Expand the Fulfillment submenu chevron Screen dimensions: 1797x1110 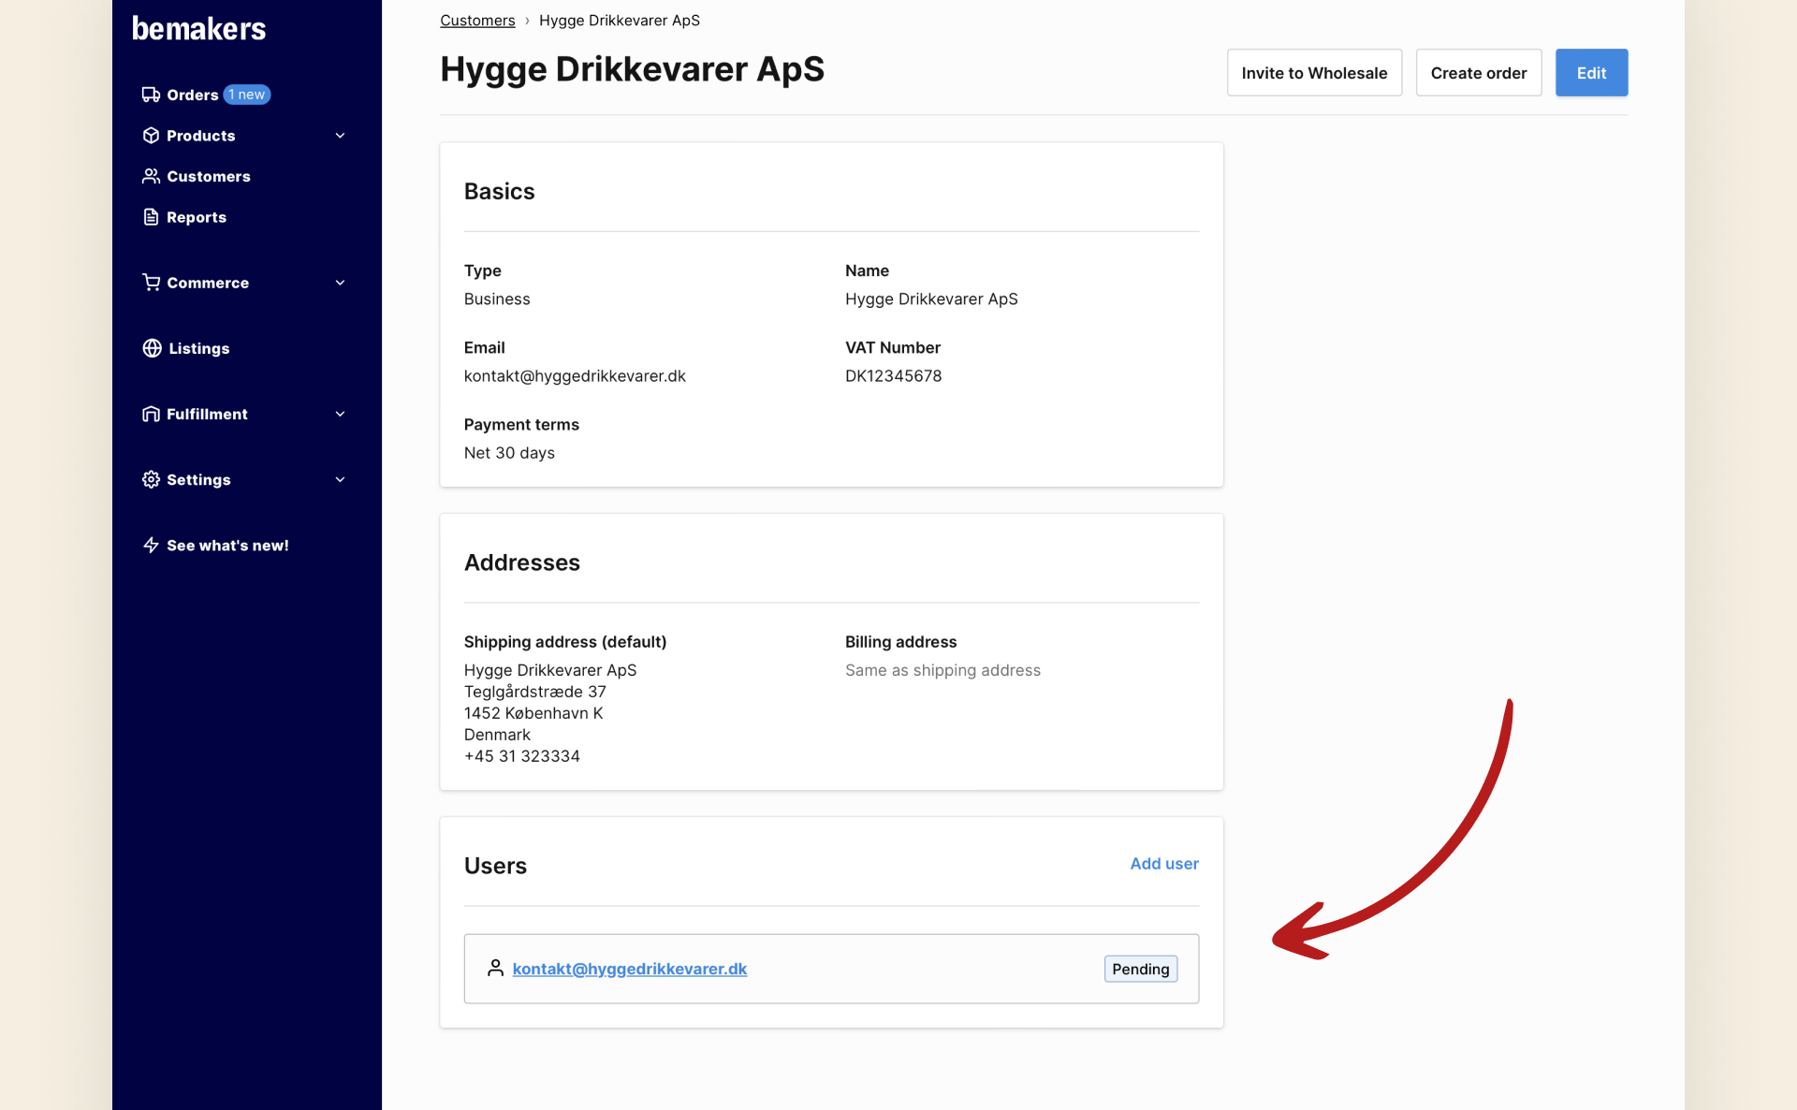[340, 414]
